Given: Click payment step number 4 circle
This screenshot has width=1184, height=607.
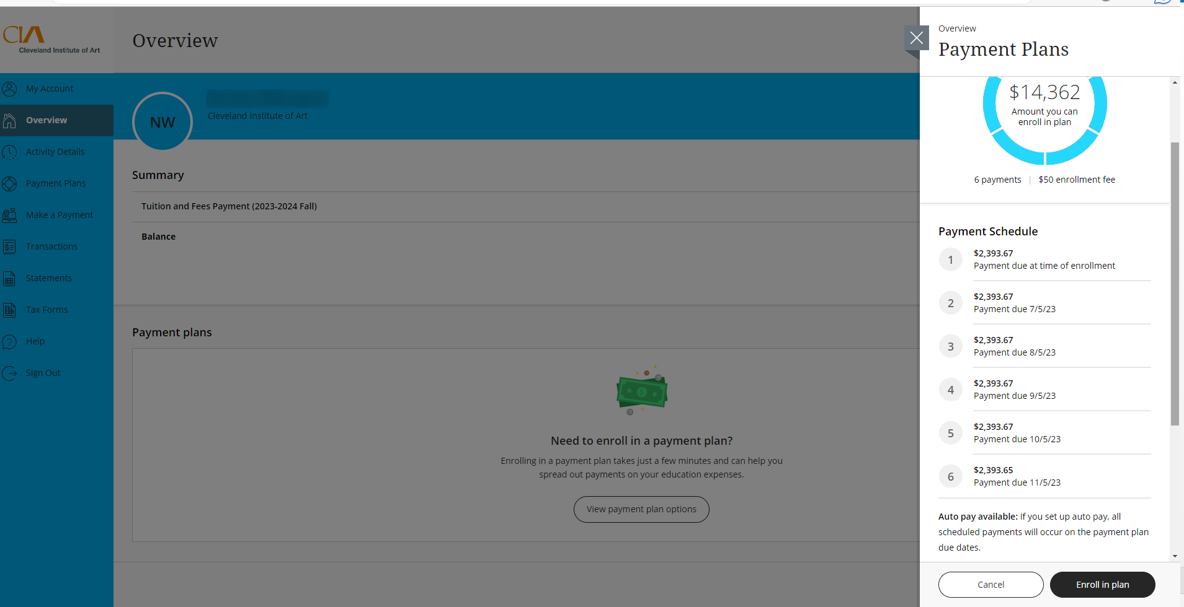Looking at the screenshot, I should [950, 390].
